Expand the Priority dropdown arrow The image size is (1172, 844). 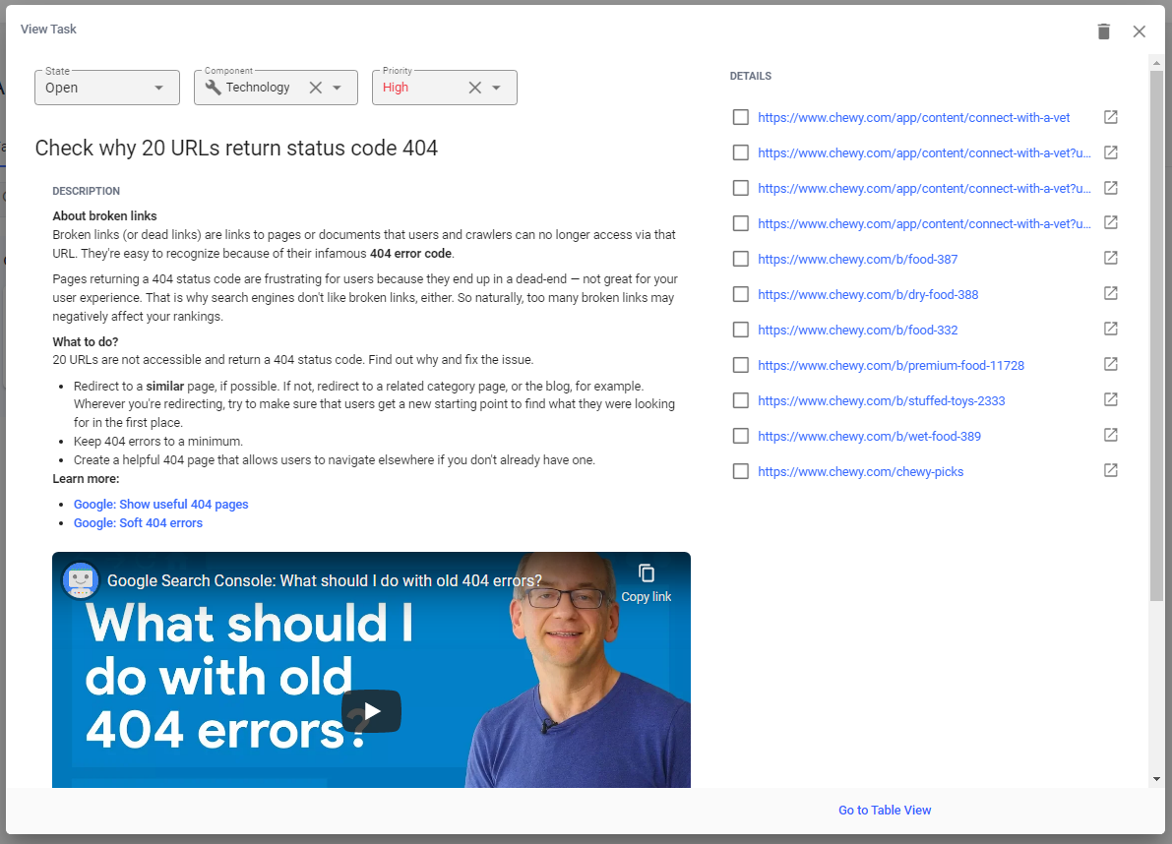(496, 88)
